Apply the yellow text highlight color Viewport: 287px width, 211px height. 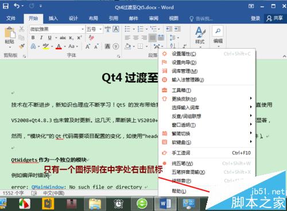(46, 46)
